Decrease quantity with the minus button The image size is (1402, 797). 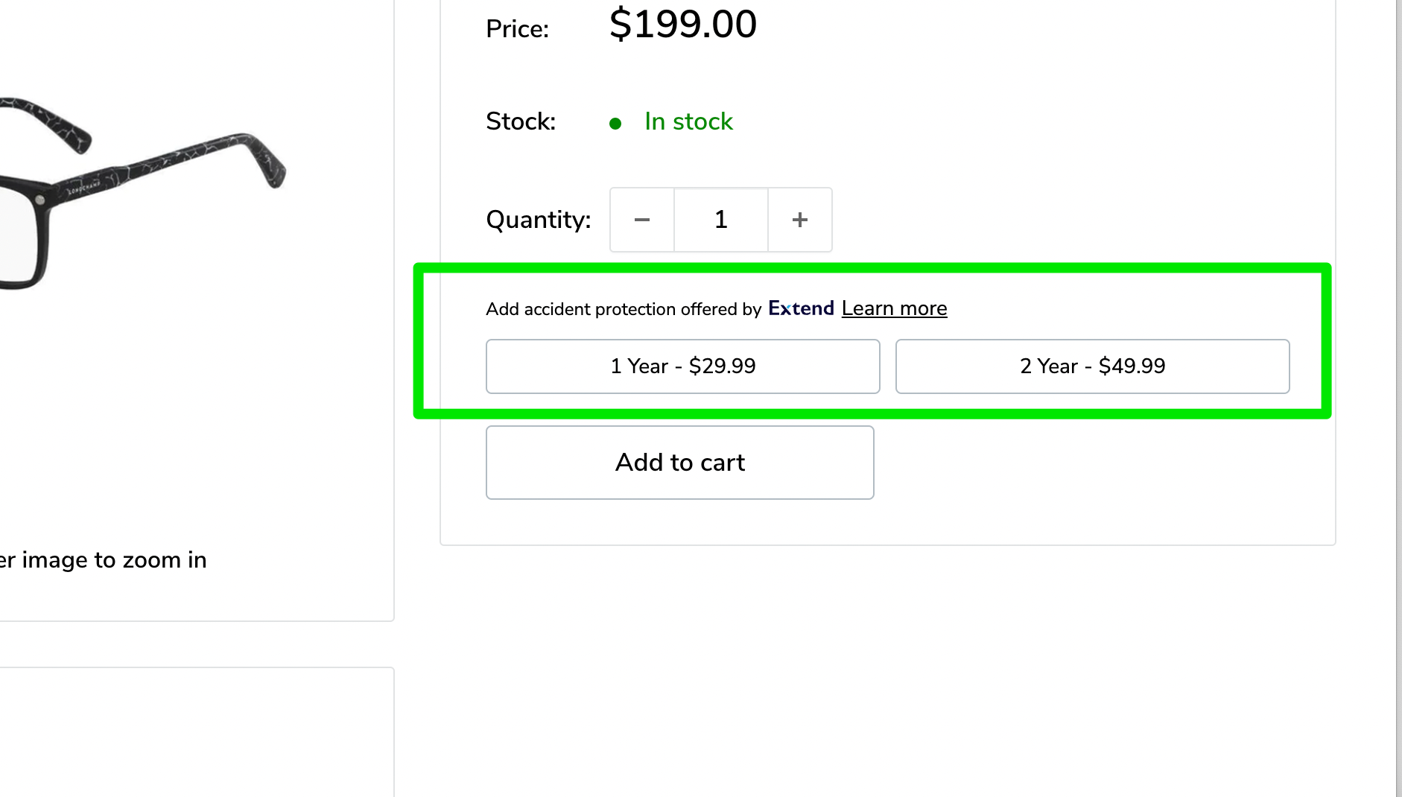(x=641, y=220)
